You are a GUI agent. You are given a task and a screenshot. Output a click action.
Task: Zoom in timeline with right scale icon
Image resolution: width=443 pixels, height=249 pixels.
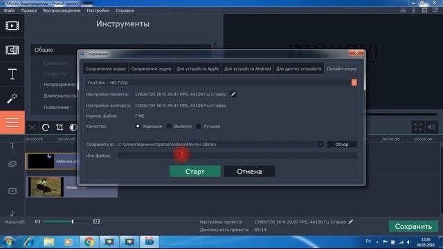pyautogui.click(x=96, y=221)
